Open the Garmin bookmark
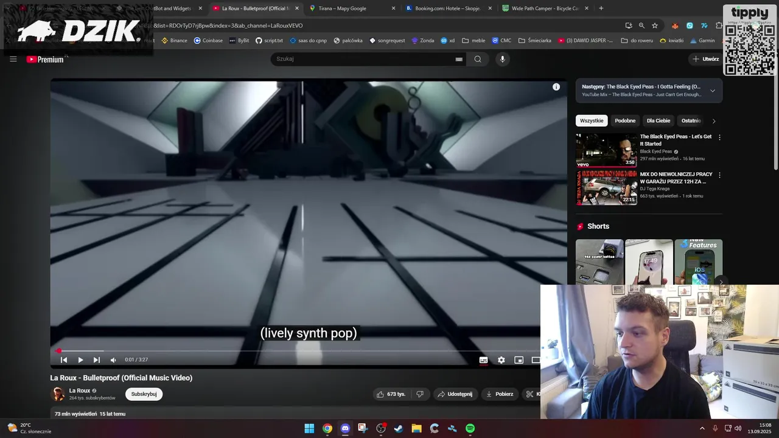779x438 pixels. [703, 41]
